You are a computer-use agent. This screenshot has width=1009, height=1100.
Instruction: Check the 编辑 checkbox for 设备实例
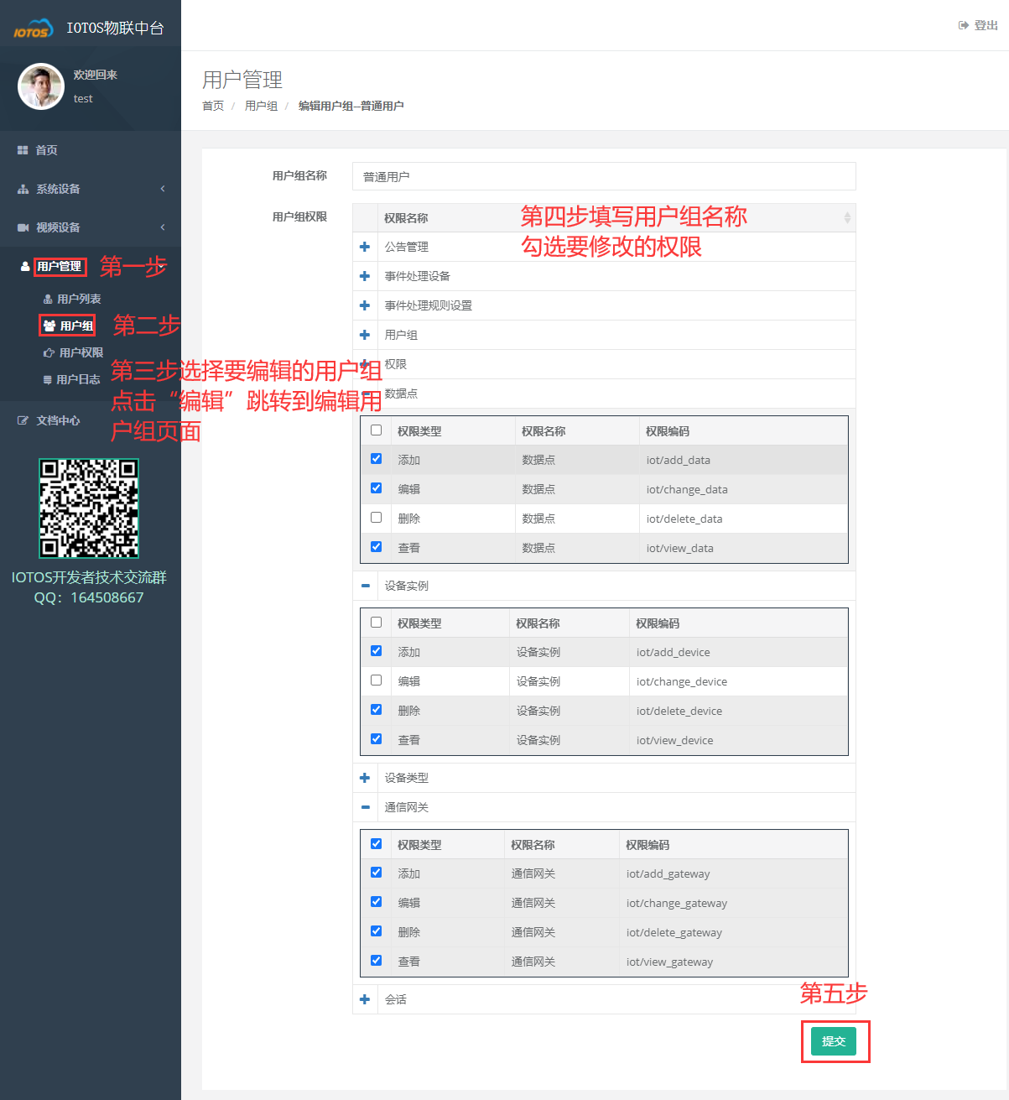point(376,680)
